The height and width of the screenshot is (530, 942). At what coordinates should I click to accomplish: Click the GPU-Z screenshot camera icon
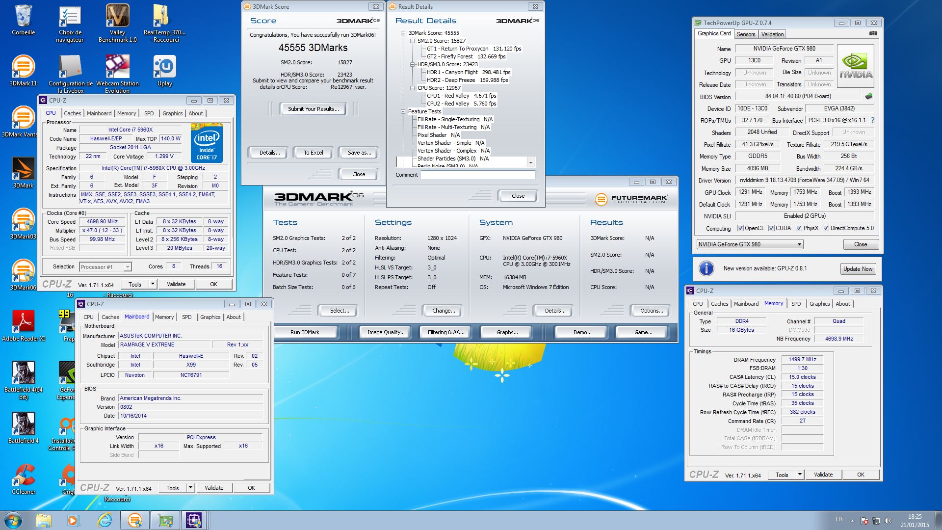click(873, 33)
